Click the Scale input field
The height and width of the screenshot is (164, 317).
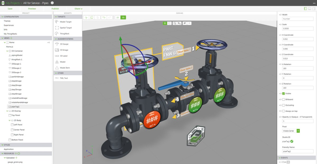(x=298, y=29)
